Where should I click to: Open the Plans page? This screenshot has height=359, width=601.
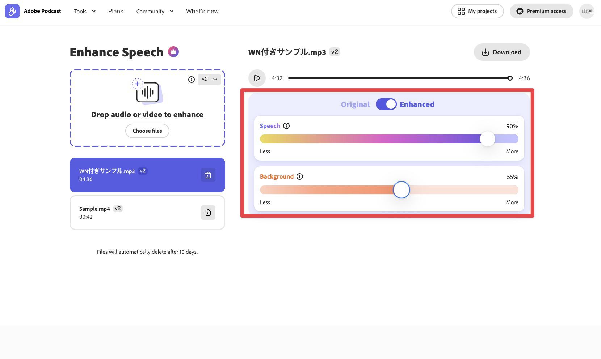coord(115,11)
